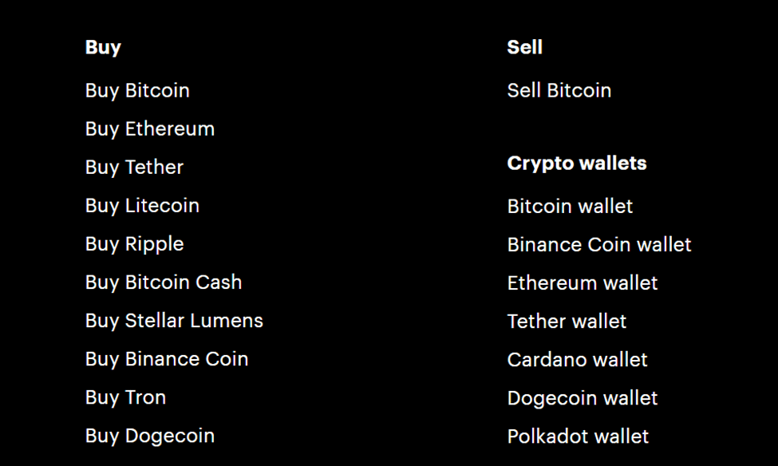Go to Buy Ethereum page
778x466 pixels.
[150, 129]
